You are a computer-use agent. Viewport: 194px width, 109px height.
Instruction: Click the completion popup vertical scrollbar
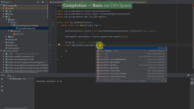(x=166, y=48)
